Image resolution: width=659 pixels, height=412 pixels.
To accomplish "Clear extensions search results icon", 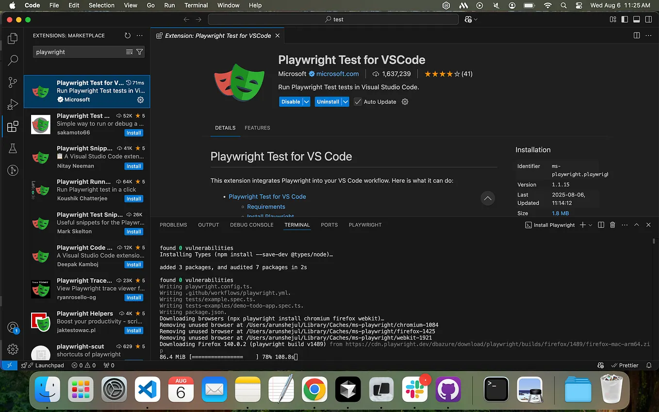I will [129, 52].
